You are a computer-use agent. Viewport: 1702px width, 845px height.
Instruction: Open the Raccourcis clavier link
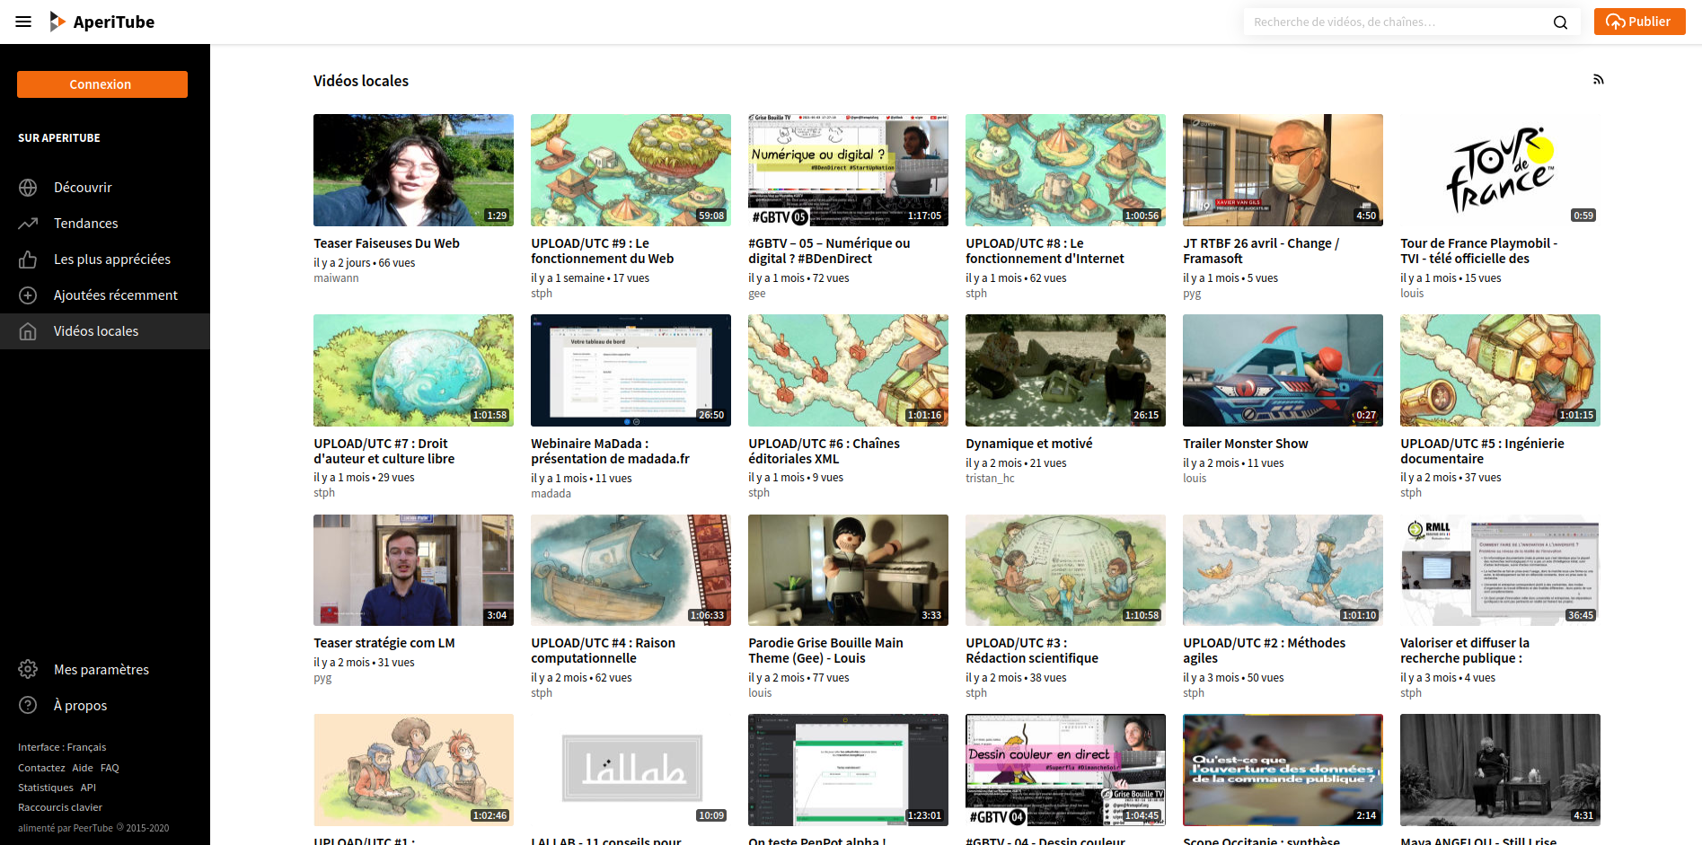pos(60,807)
